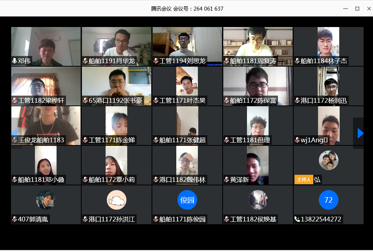Click the family photo avatar of host 弘
The height and width of the screenshot is (252, 373).
(x=329, y=160)
